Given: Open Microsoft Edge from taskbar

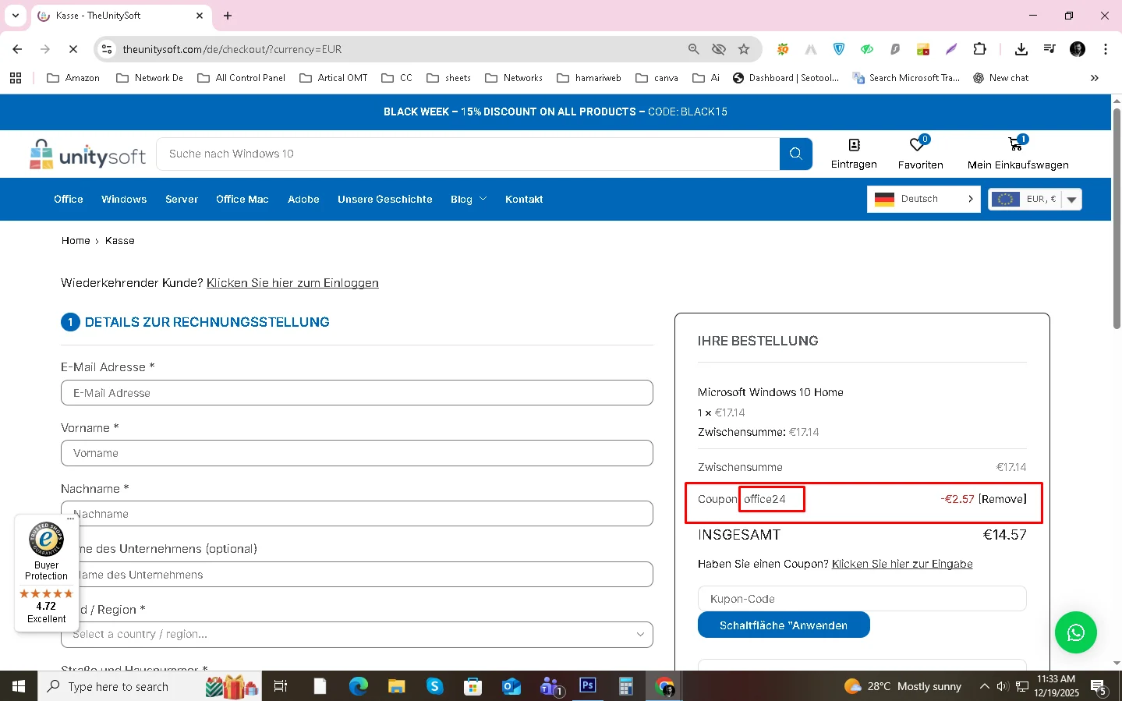Looking at the screenshot, I should pos(359,686).
